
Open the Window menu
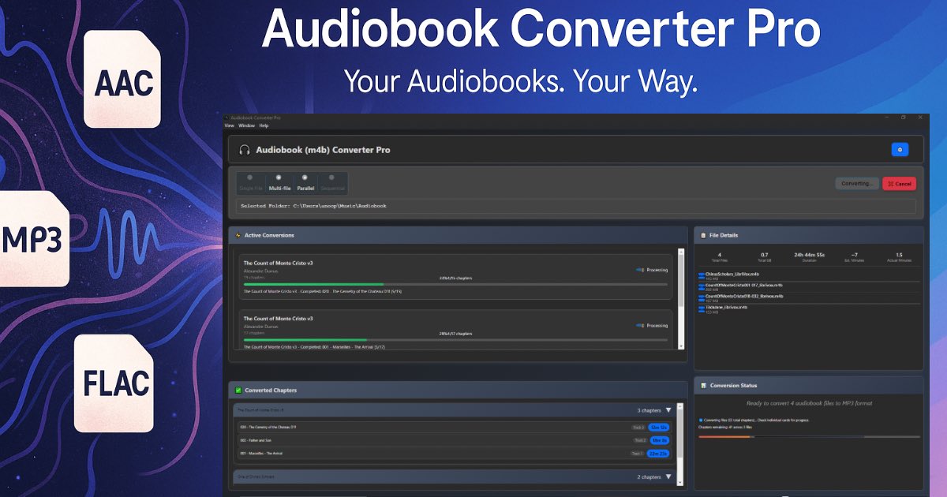tap(246, 125)
